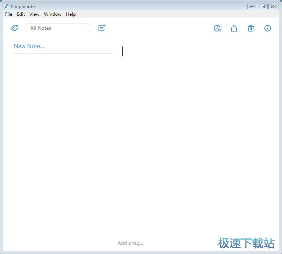The height and width of the screenshot is (254, 282).
Task: Open the Help menu
Action: 71,14
